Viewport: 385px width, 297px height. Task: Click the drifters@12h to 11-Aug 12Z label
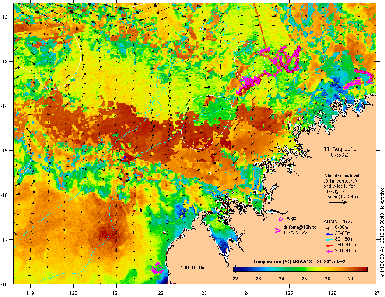pos(300,230)
